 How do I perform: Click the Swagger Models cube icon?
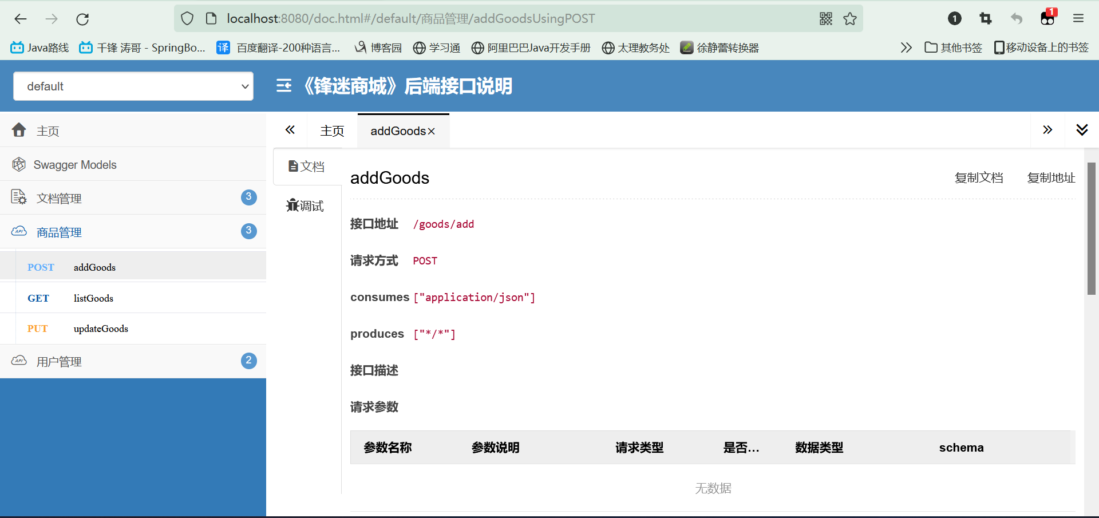point(19,164)
